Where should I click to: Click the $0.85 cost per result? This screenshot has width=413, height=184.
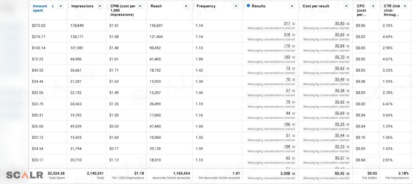coord(340,24)
